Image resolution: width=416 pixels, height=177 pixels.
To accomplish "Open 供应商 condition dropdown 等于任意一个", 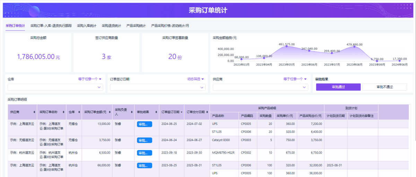I will [295, 79].
